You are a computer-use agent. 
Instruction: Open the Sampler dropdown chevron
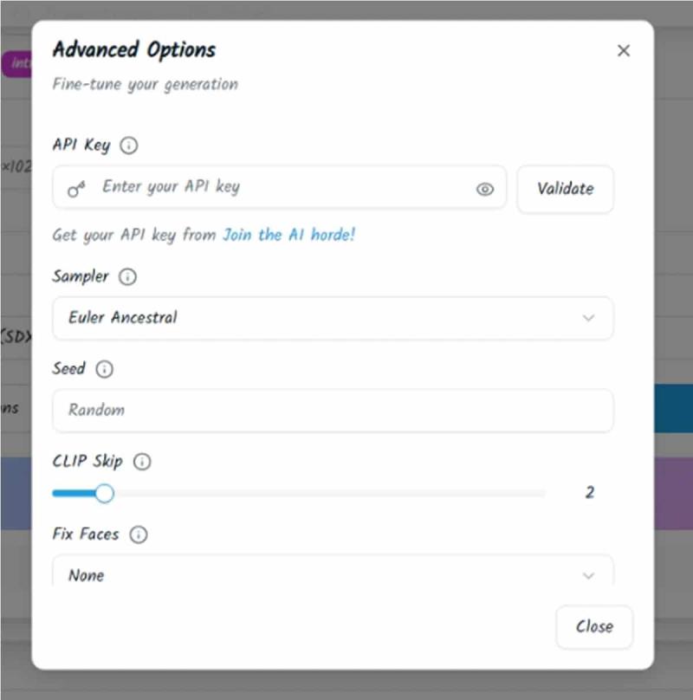point(588,318)
